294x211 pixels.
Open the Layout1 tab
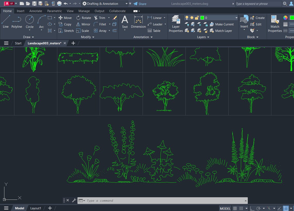pos(36,208)
